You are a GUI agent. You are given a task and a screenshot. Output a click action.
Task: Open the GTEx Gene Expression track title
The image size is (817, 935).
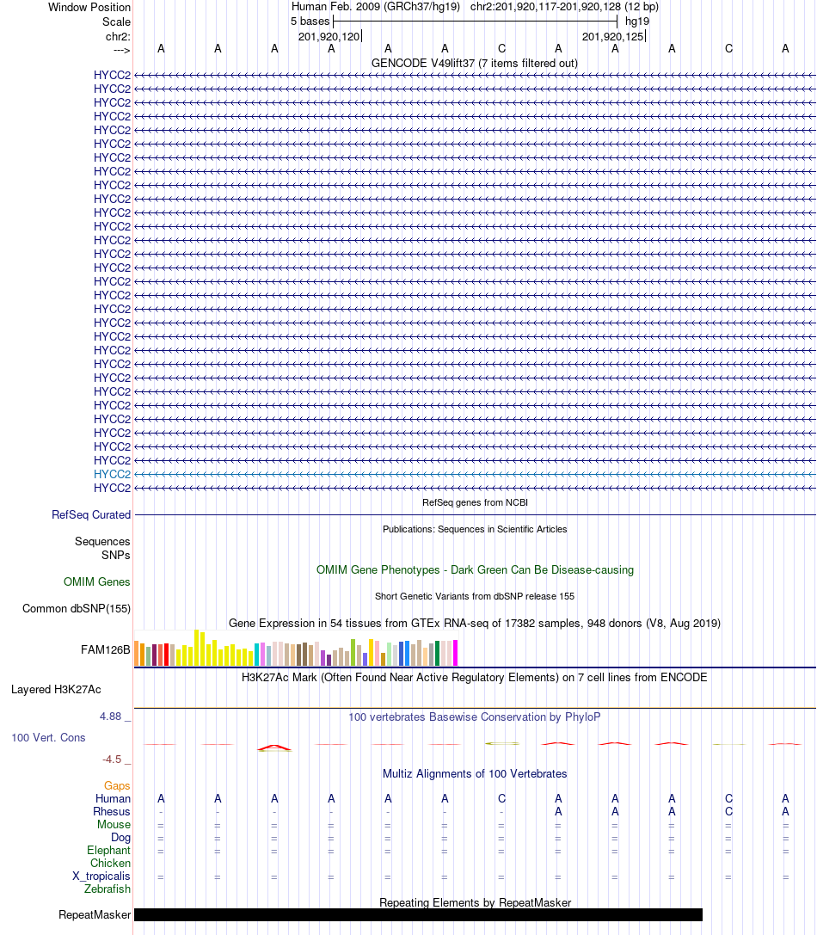click(x=475, y=623)
